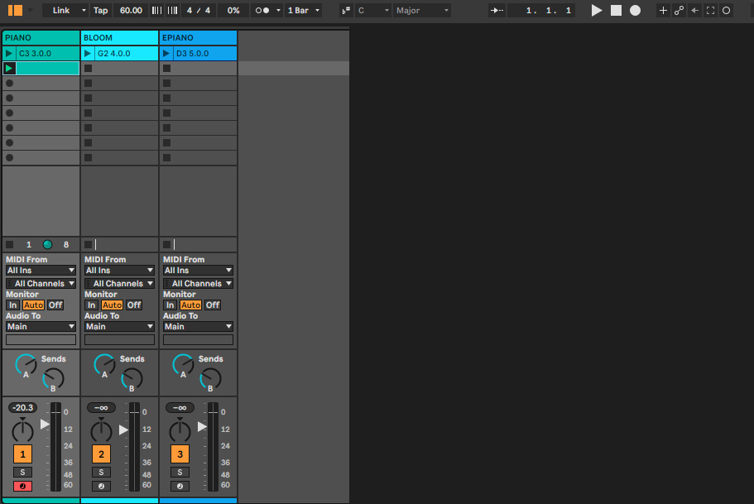Stop clips on the PIANO track
The image size is (754, 504).
[x=10, y=244]
